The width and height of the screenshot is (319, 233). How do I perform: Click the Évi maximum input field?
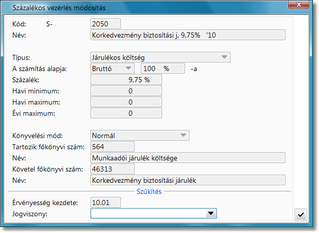pyautogui.click(x=125, y=113)
